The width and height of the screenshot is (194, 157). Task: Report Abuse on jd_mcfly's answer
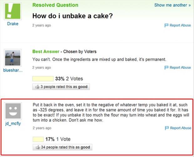[180, 128]
